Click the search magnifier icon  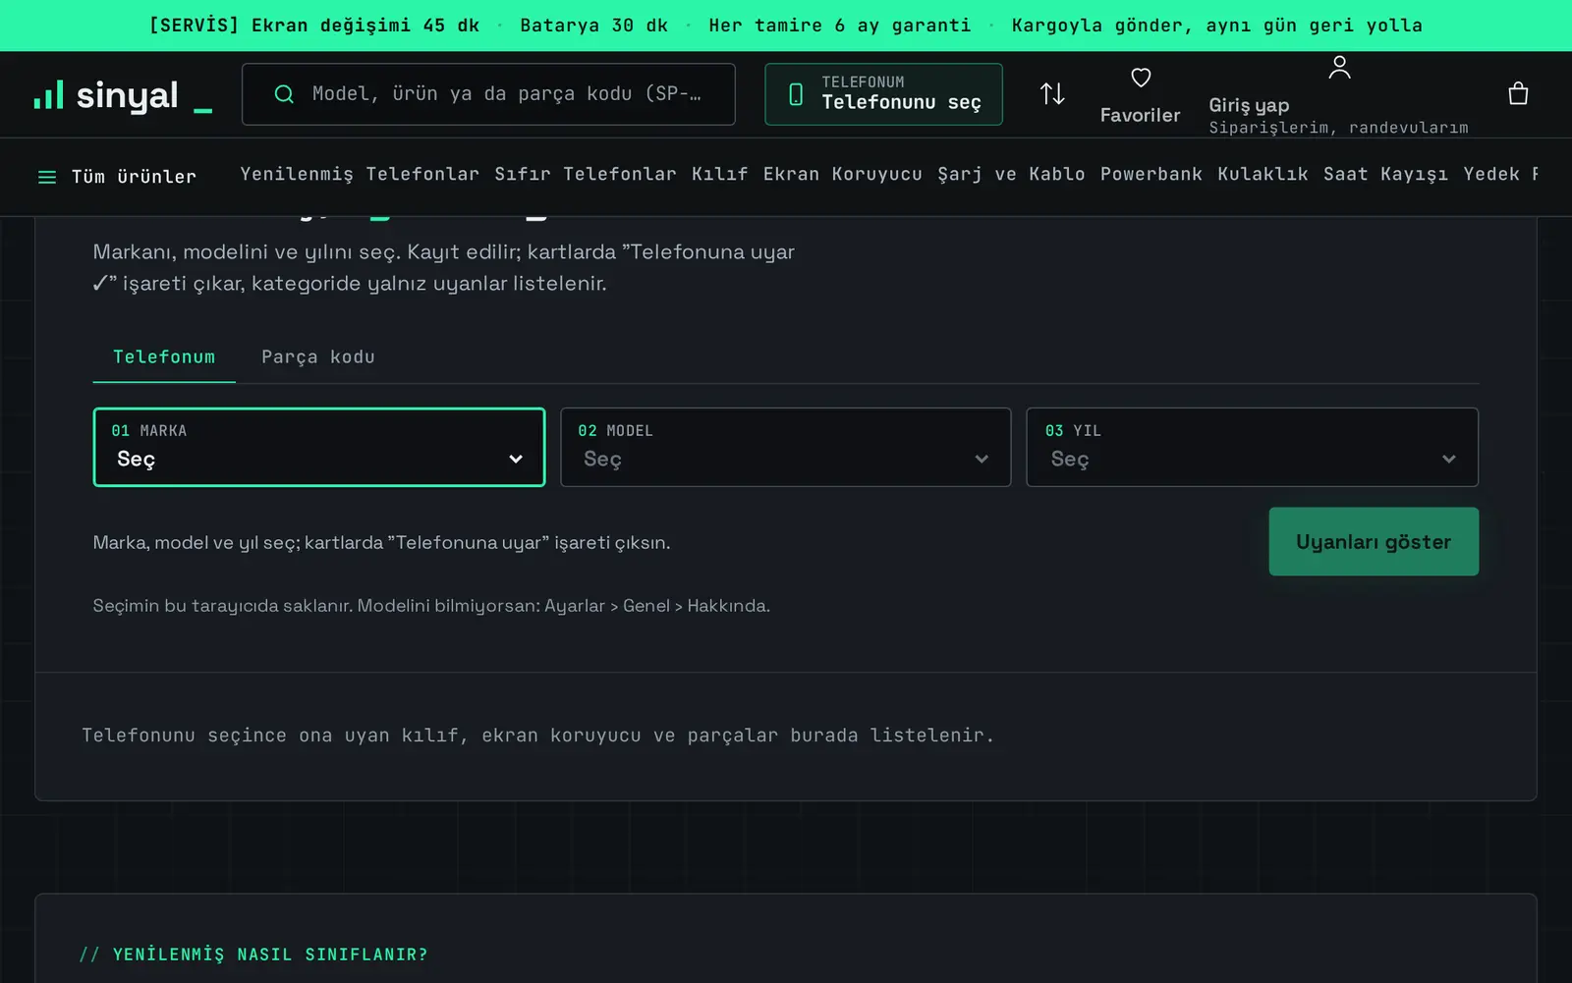[284, 94]
